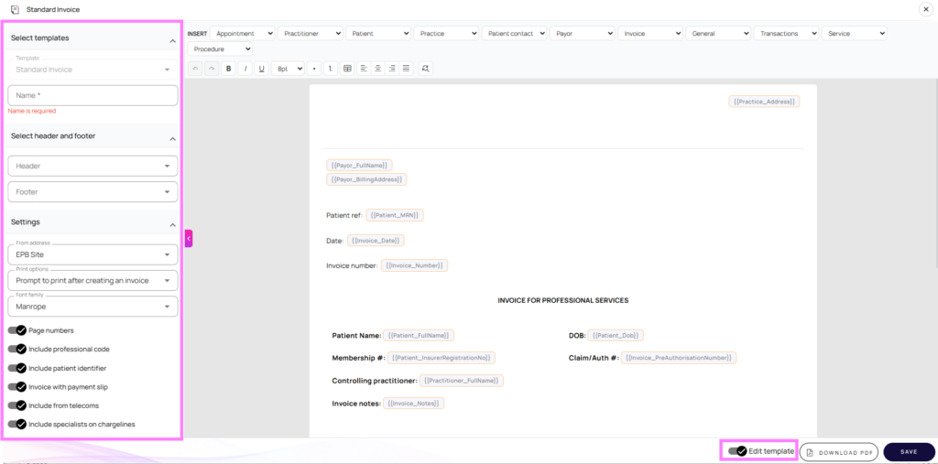Insert a table
Screen dimensions: 938x464
point(347,69)
